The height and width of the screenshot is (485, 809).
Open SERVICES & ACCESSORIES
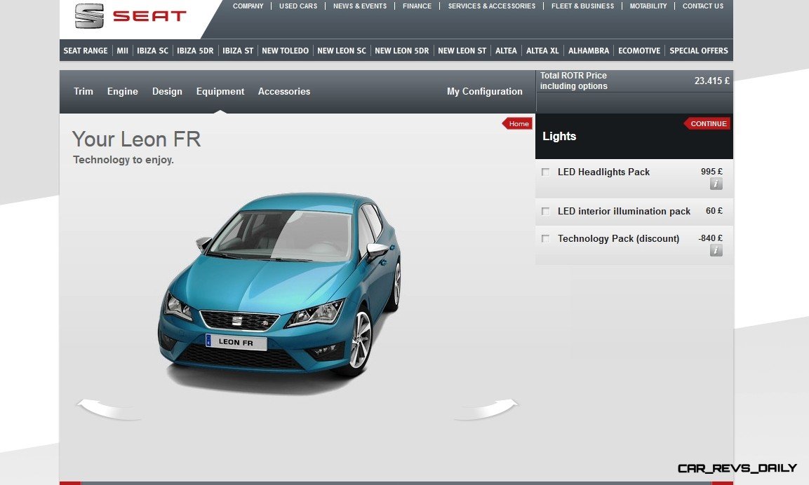(492, 6)
